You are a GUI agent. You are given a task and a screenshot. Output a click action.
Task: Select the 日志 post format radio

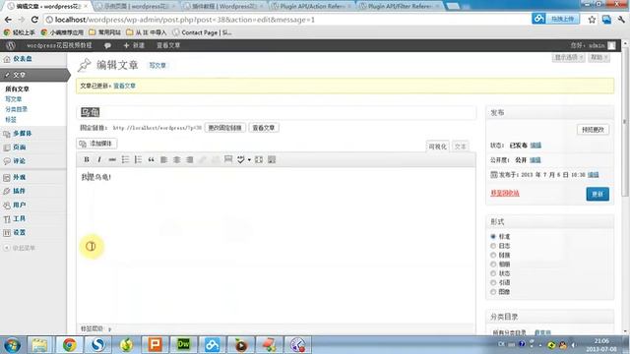click(493, 246)
